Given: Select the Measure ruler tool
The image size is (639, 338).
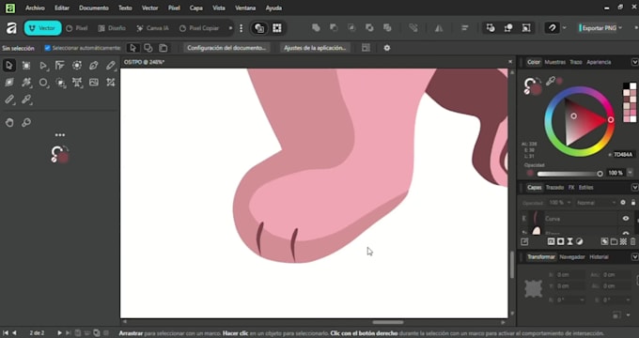Looking at the screenshot, I should click(x=9, y=100).
